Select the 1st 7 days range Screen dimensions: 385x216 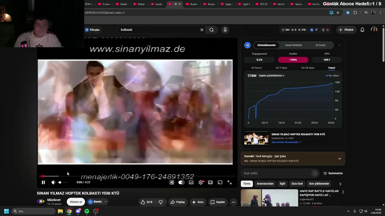click(282, 68)
